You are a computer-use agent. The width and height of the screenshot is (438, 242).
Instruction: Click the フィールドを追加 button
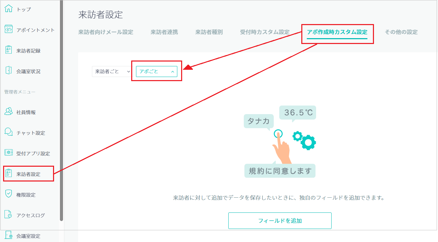tap(280, 221)
